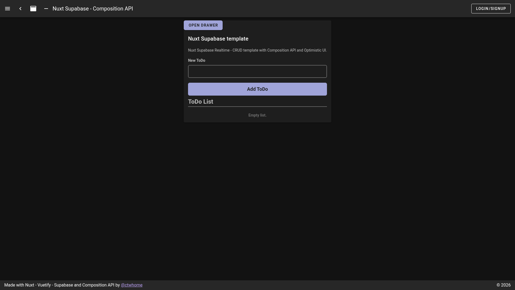Focus the New ToDo input field
This screenshot has height=290, width=515.
point(257,71)
